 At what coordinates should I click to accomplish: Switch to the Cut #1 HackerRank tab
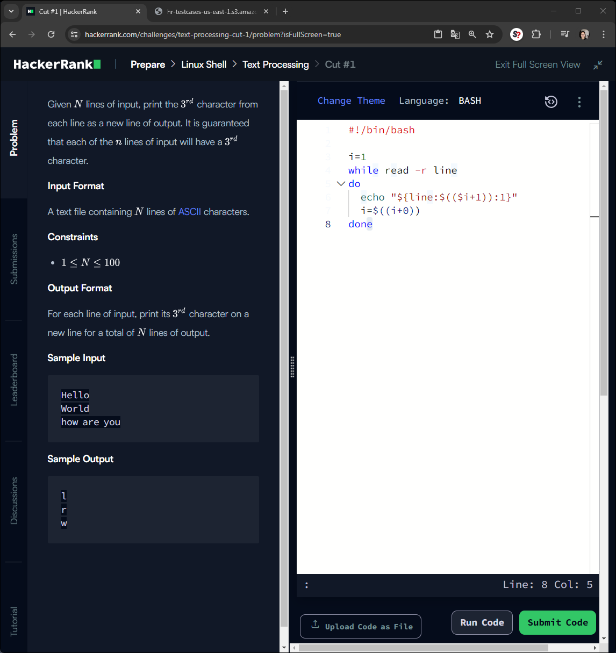(x=84, y=11)
